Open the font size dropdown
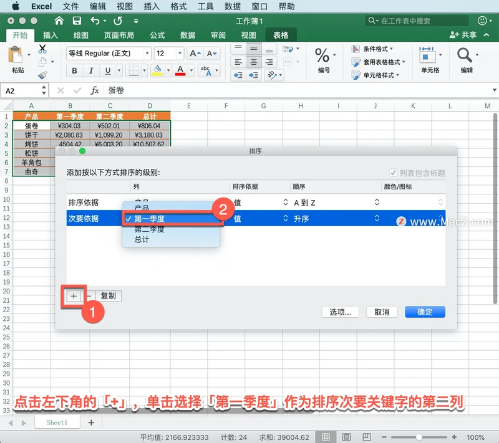Image resolution: width=499 pixels, height=443 pixels. pos(180,54)
